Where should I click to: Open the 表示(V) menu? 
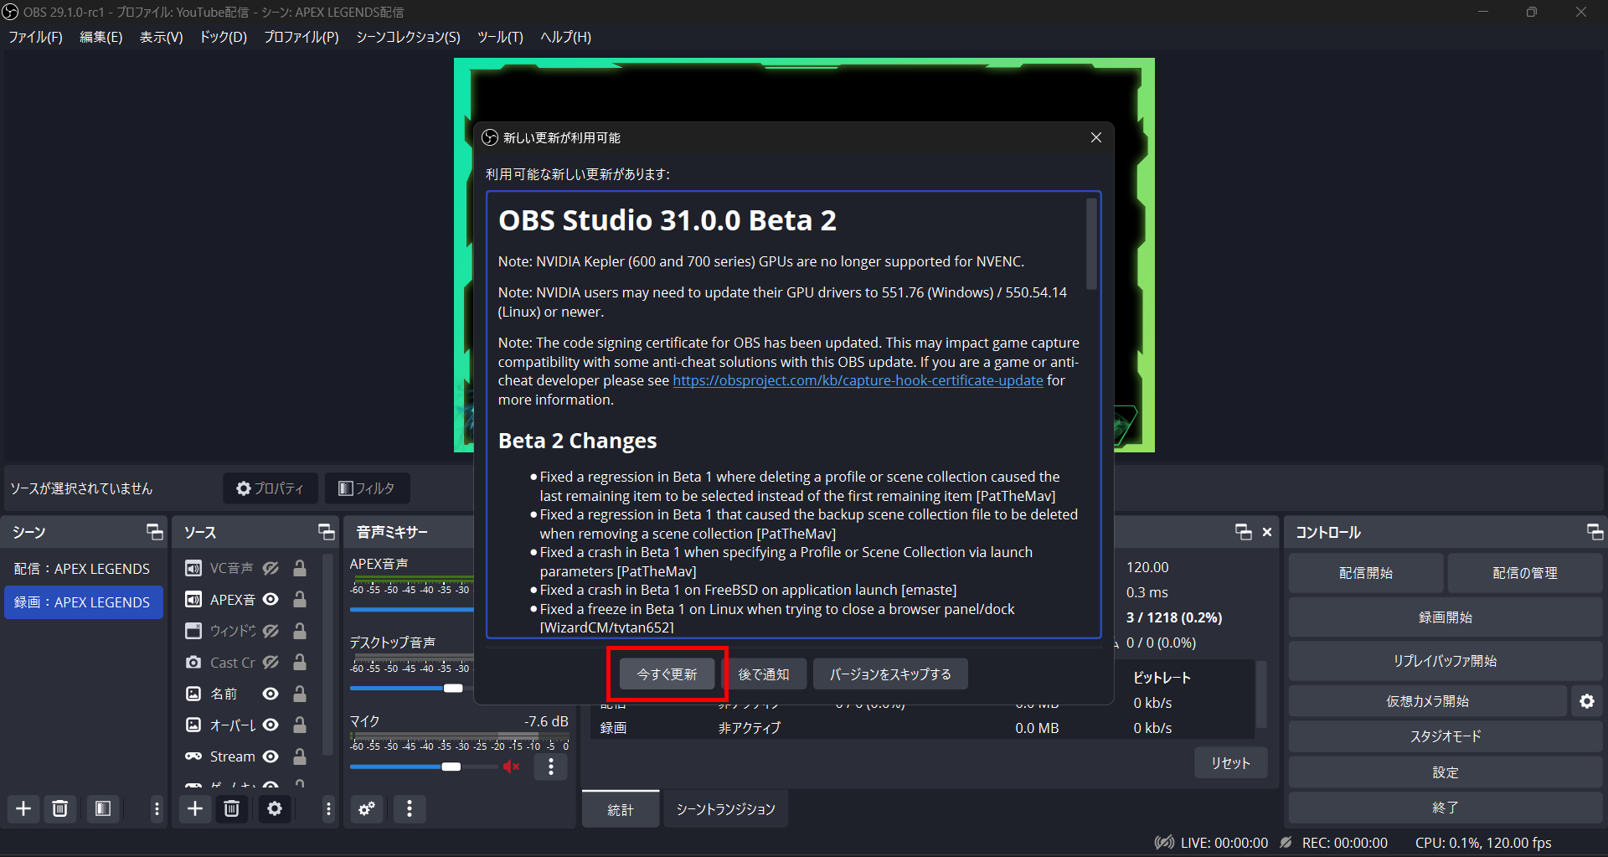coord(161,37)
